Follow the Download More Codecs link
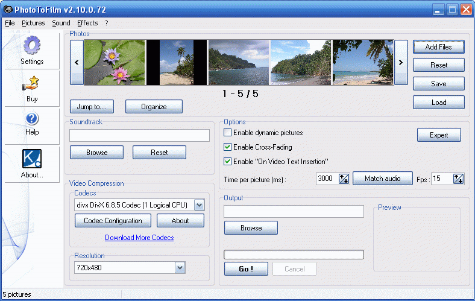475x301 pixels. pos(139,238)
